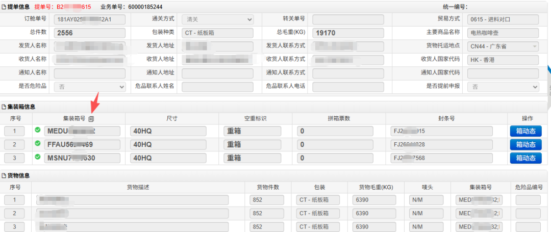Click the MSNU container number field
The image size is (551, 232).
coord(82,158)
